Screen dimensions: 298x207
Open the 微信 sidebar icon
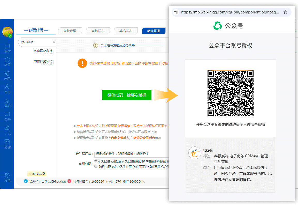[x=7, y=62]
